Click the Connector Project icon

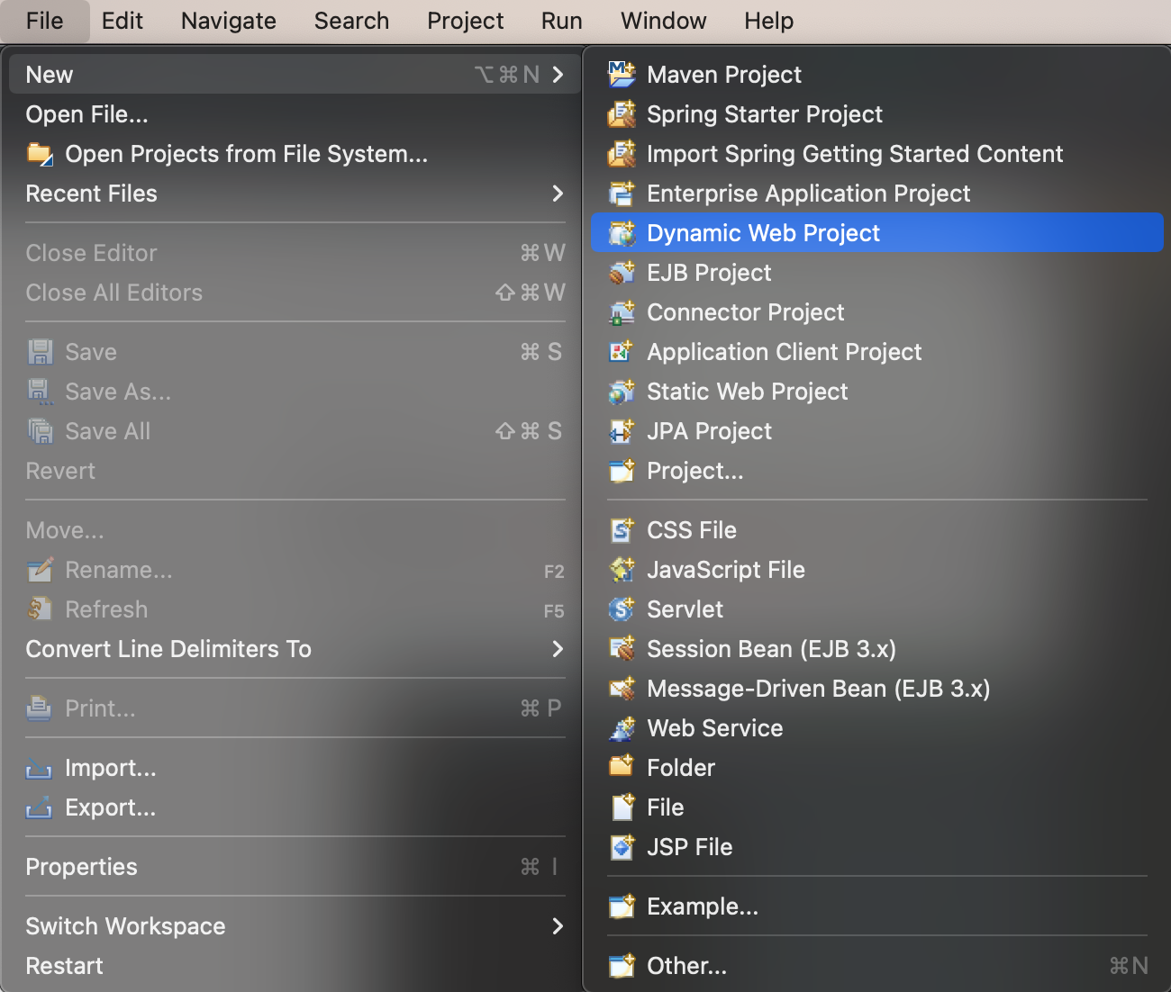pyautogui.click(x=622, y=311)
